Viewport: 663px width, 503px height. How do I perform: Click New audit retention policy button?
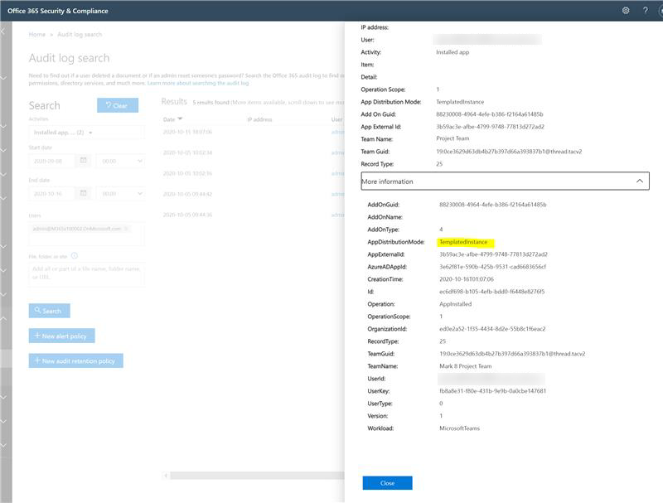[x=75, y=360]
